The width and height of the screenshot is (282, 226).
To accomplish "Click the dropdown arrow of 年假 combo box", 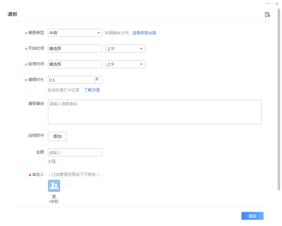I will point(99,33).
